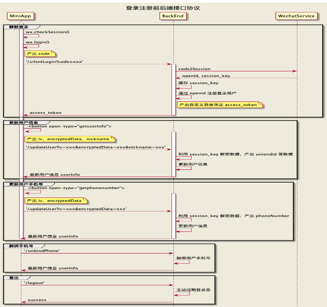
Task: Click the 静默登录 group frame label
Action: click(x=19, y=27)
